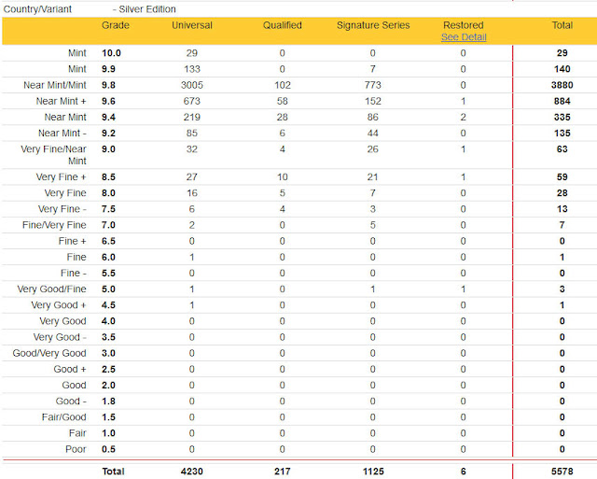Select the Near Mint/Mint row label
The width and height of the screenshot is (597, 479).
(x=55, y=85)
